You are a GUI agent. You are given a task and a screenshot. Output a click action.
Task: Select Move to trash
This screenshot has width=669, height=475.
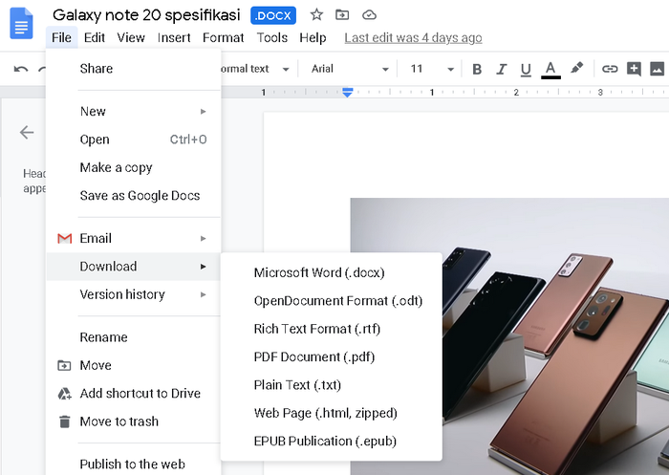134,421
